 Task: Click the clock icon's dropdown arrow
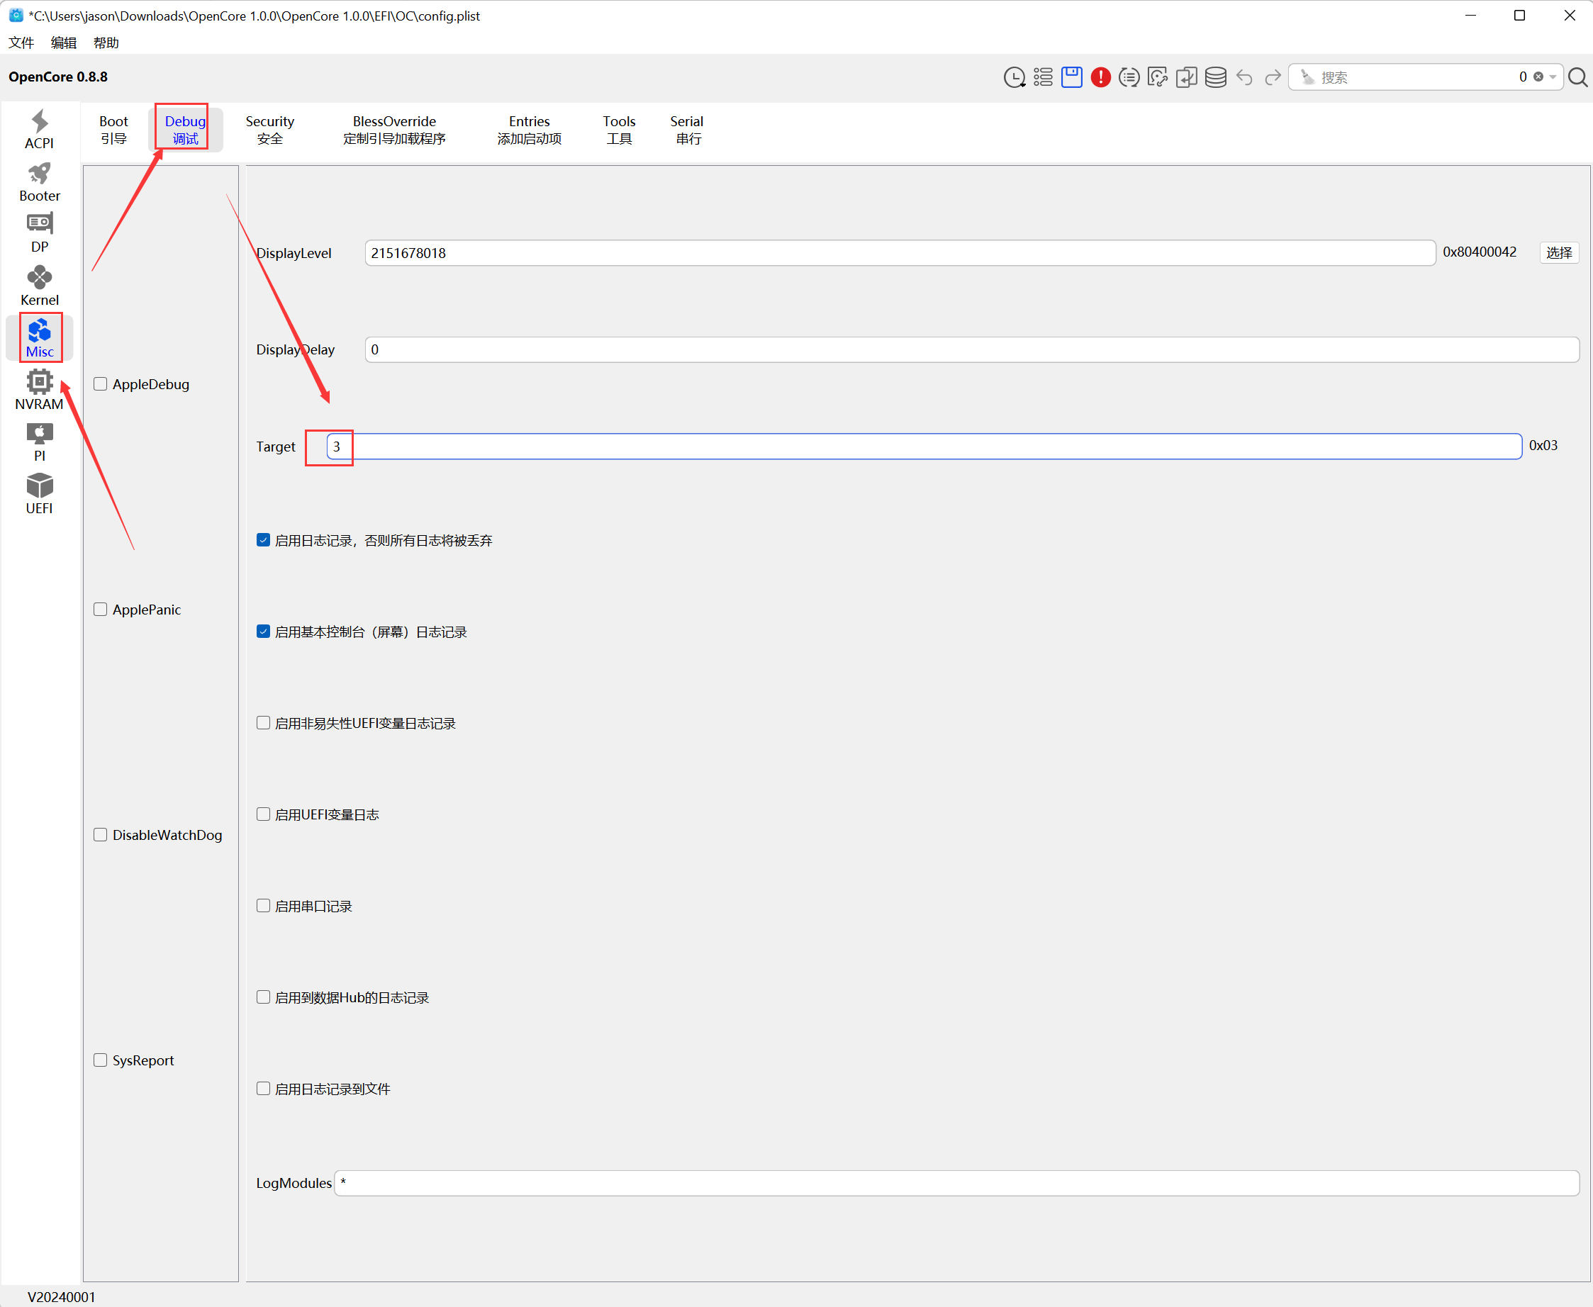coord(1023,85)
